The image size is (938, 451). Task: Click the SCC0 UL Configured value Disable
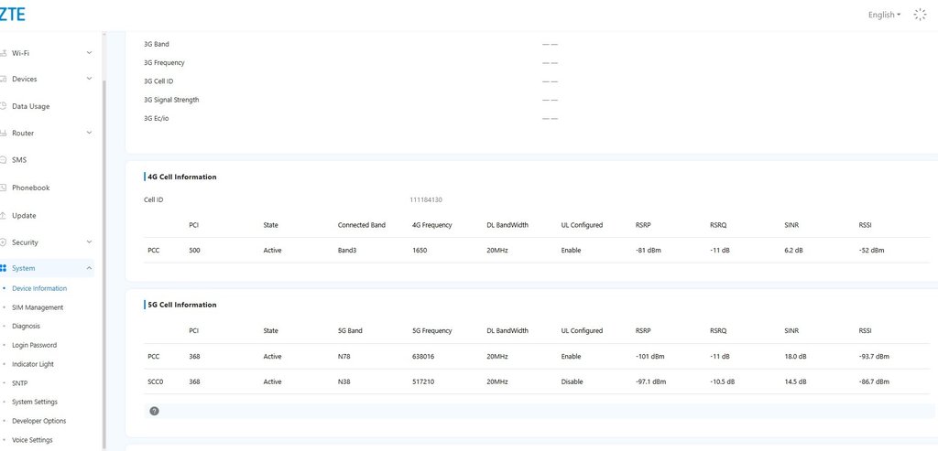[x=572, y=381]
